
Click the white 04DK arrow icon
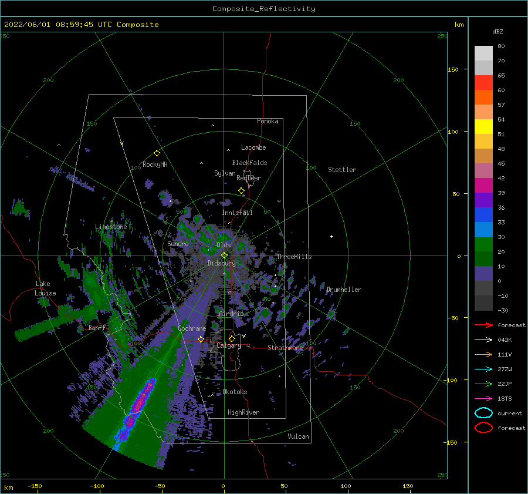[483, 340]
